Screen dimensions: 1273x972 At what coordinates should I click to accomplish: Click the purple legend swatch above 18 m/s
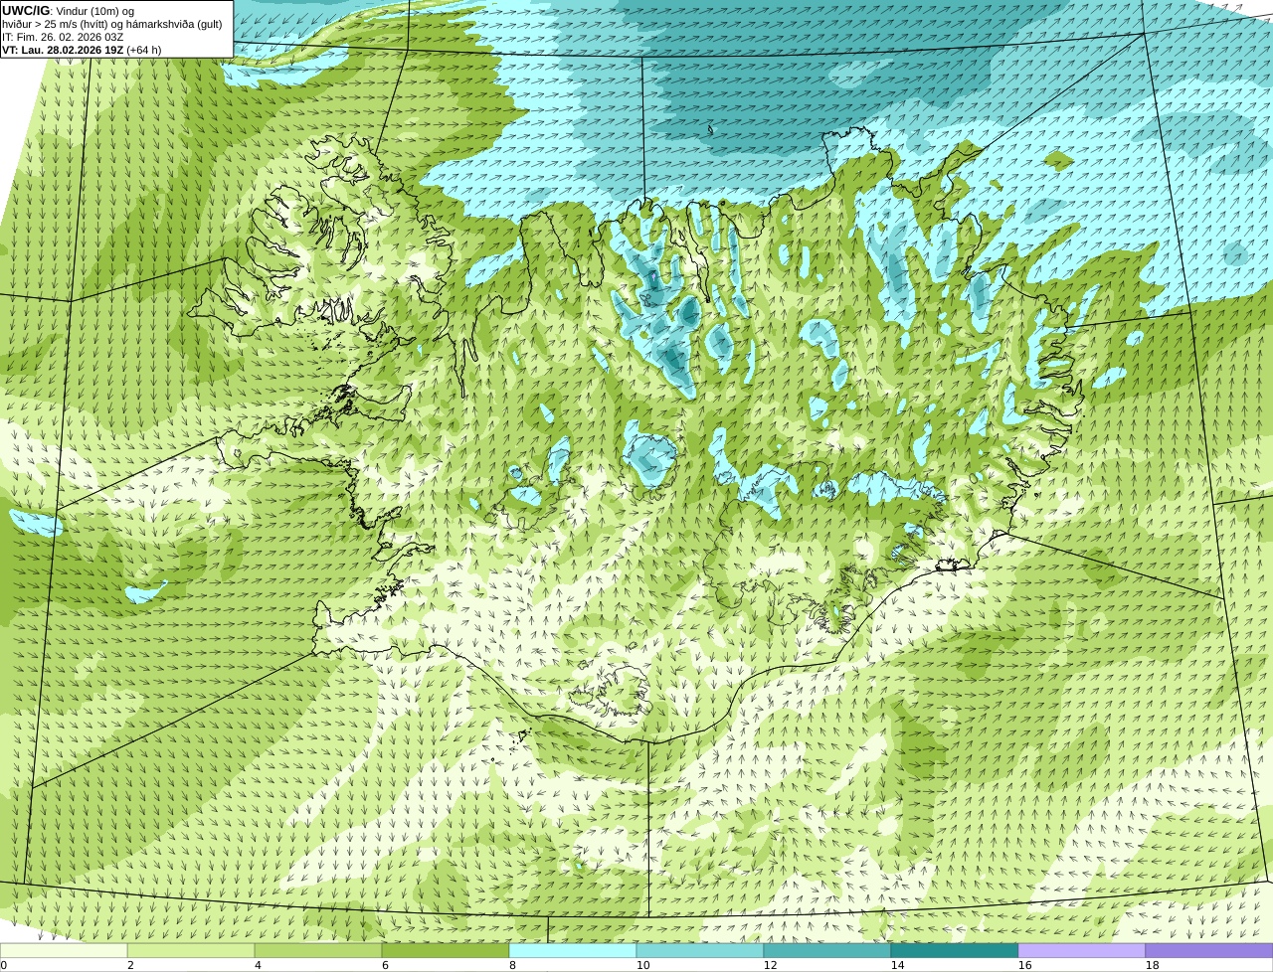tap(1209, 951)
